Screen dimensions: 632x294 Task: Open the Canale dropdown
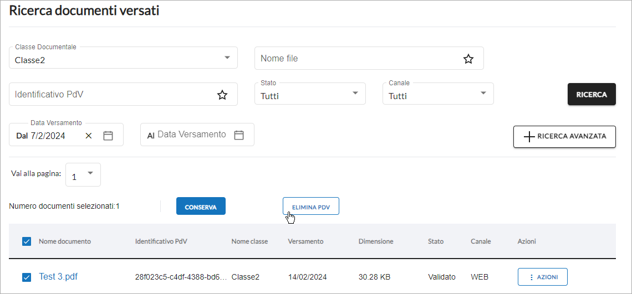[438, 94]
